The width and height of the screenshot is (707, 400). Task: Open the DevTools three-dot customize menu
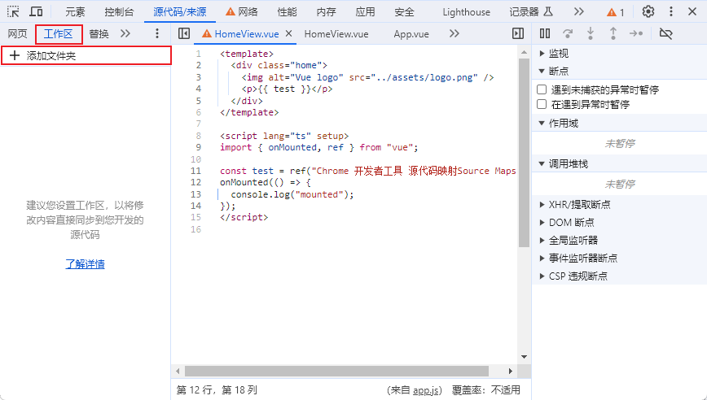click(x=671, y=11)
